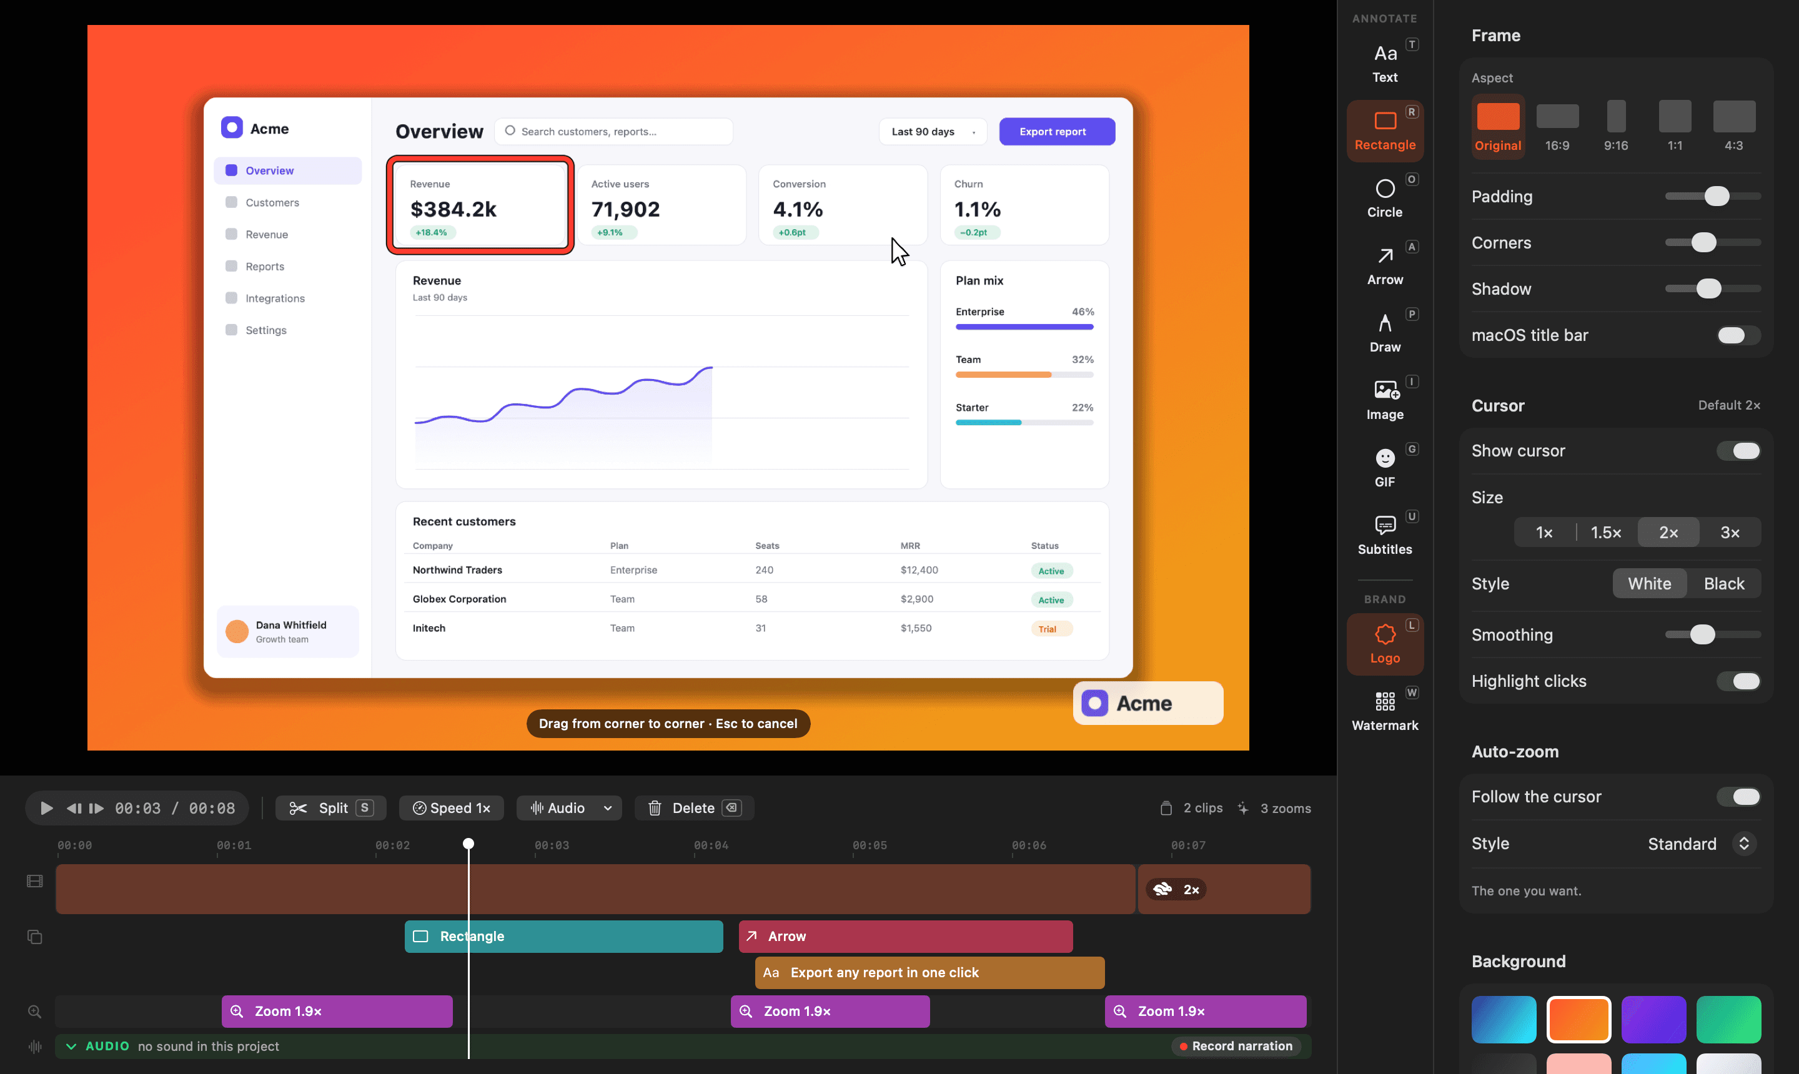Select the Logo brand tool
This screenshot has height=1074, width=1799.
(x=1384, y=644)
